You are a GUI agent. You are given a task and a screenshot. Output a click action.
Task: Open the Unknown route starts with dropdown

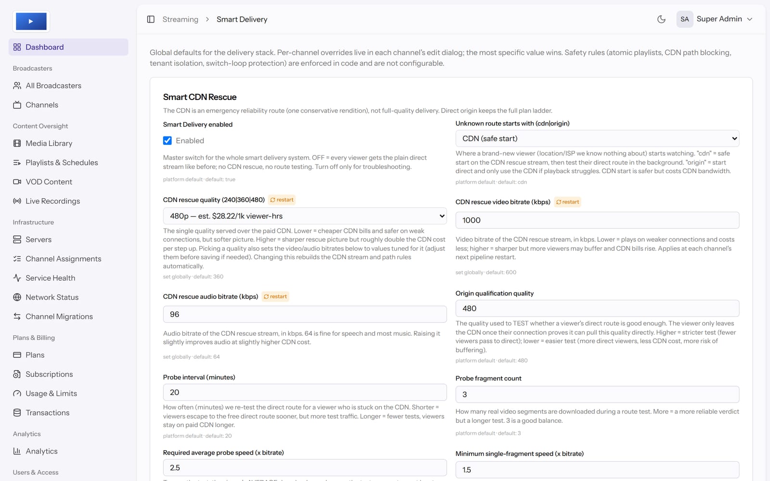(597, 139)
